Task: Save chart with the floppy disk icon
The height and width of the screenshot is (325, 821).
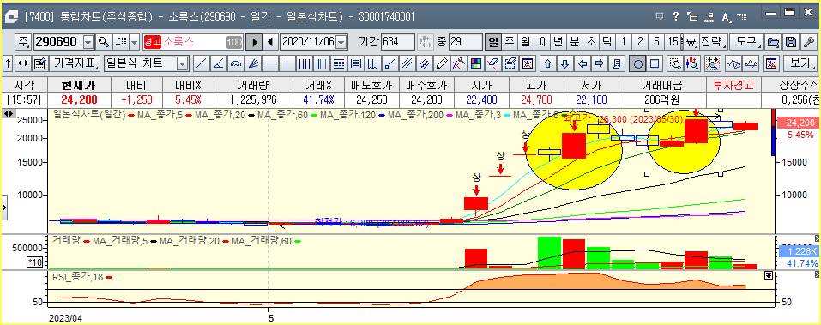Action: (x=792, y=42)
